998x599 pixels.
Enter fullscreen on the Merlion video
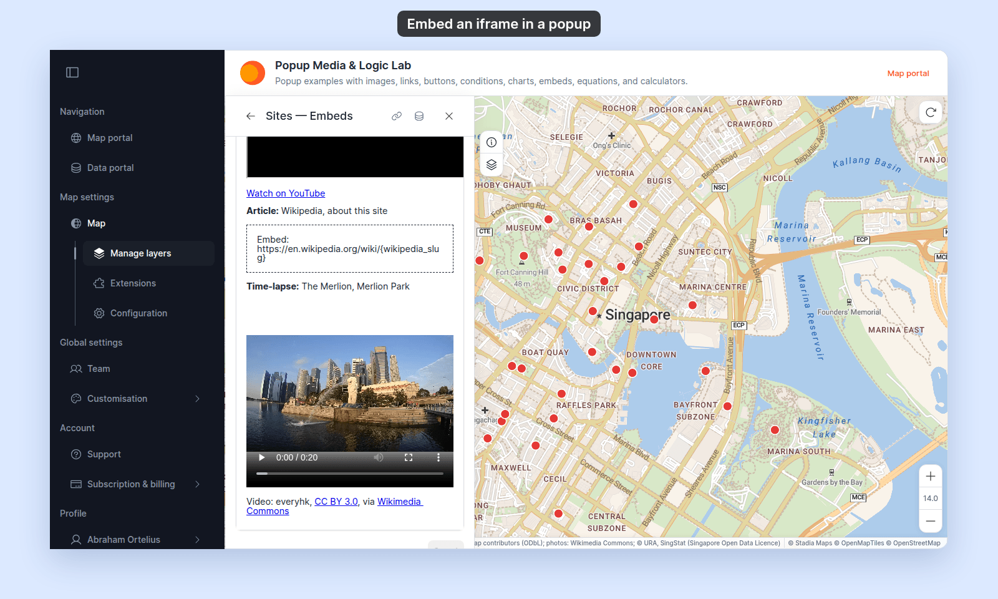click(x=409, y=457)
